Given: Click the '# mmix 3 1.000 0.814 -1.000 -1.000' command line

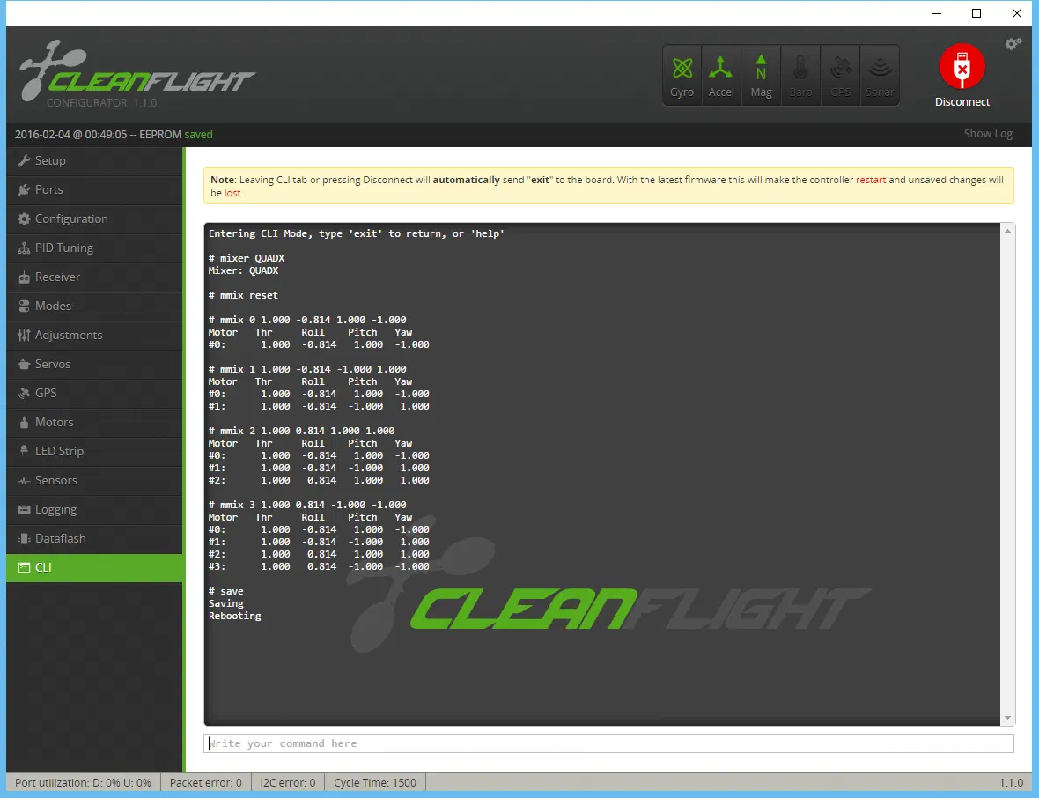Looking at the screenshot, I should (x=307, y=505).
